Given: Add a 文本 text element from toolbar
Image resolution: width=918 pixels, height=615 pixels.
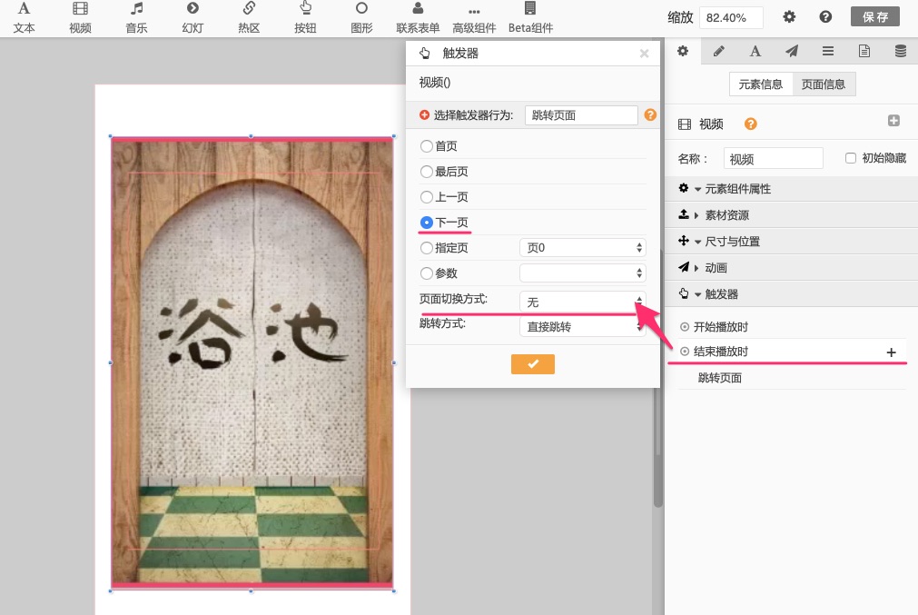Looking at the screenshot, I should click(x=24, y=17).
